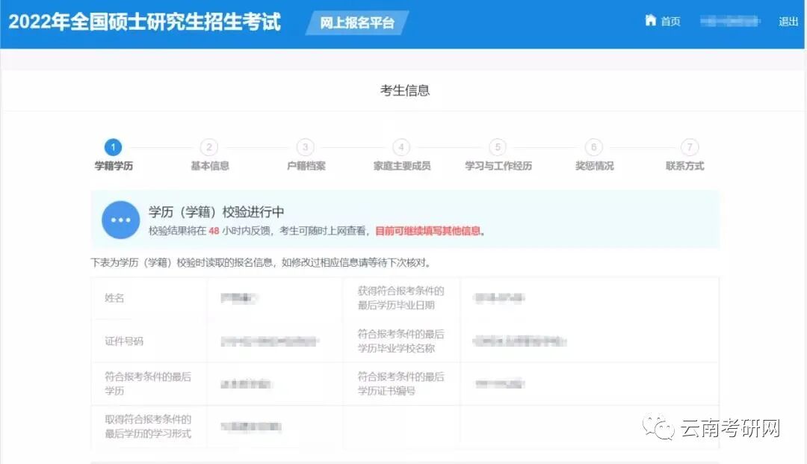Click the blue ellipsis status icon
Image resolution: width=807 pixels, height=464 pixels.
point(120,220)
